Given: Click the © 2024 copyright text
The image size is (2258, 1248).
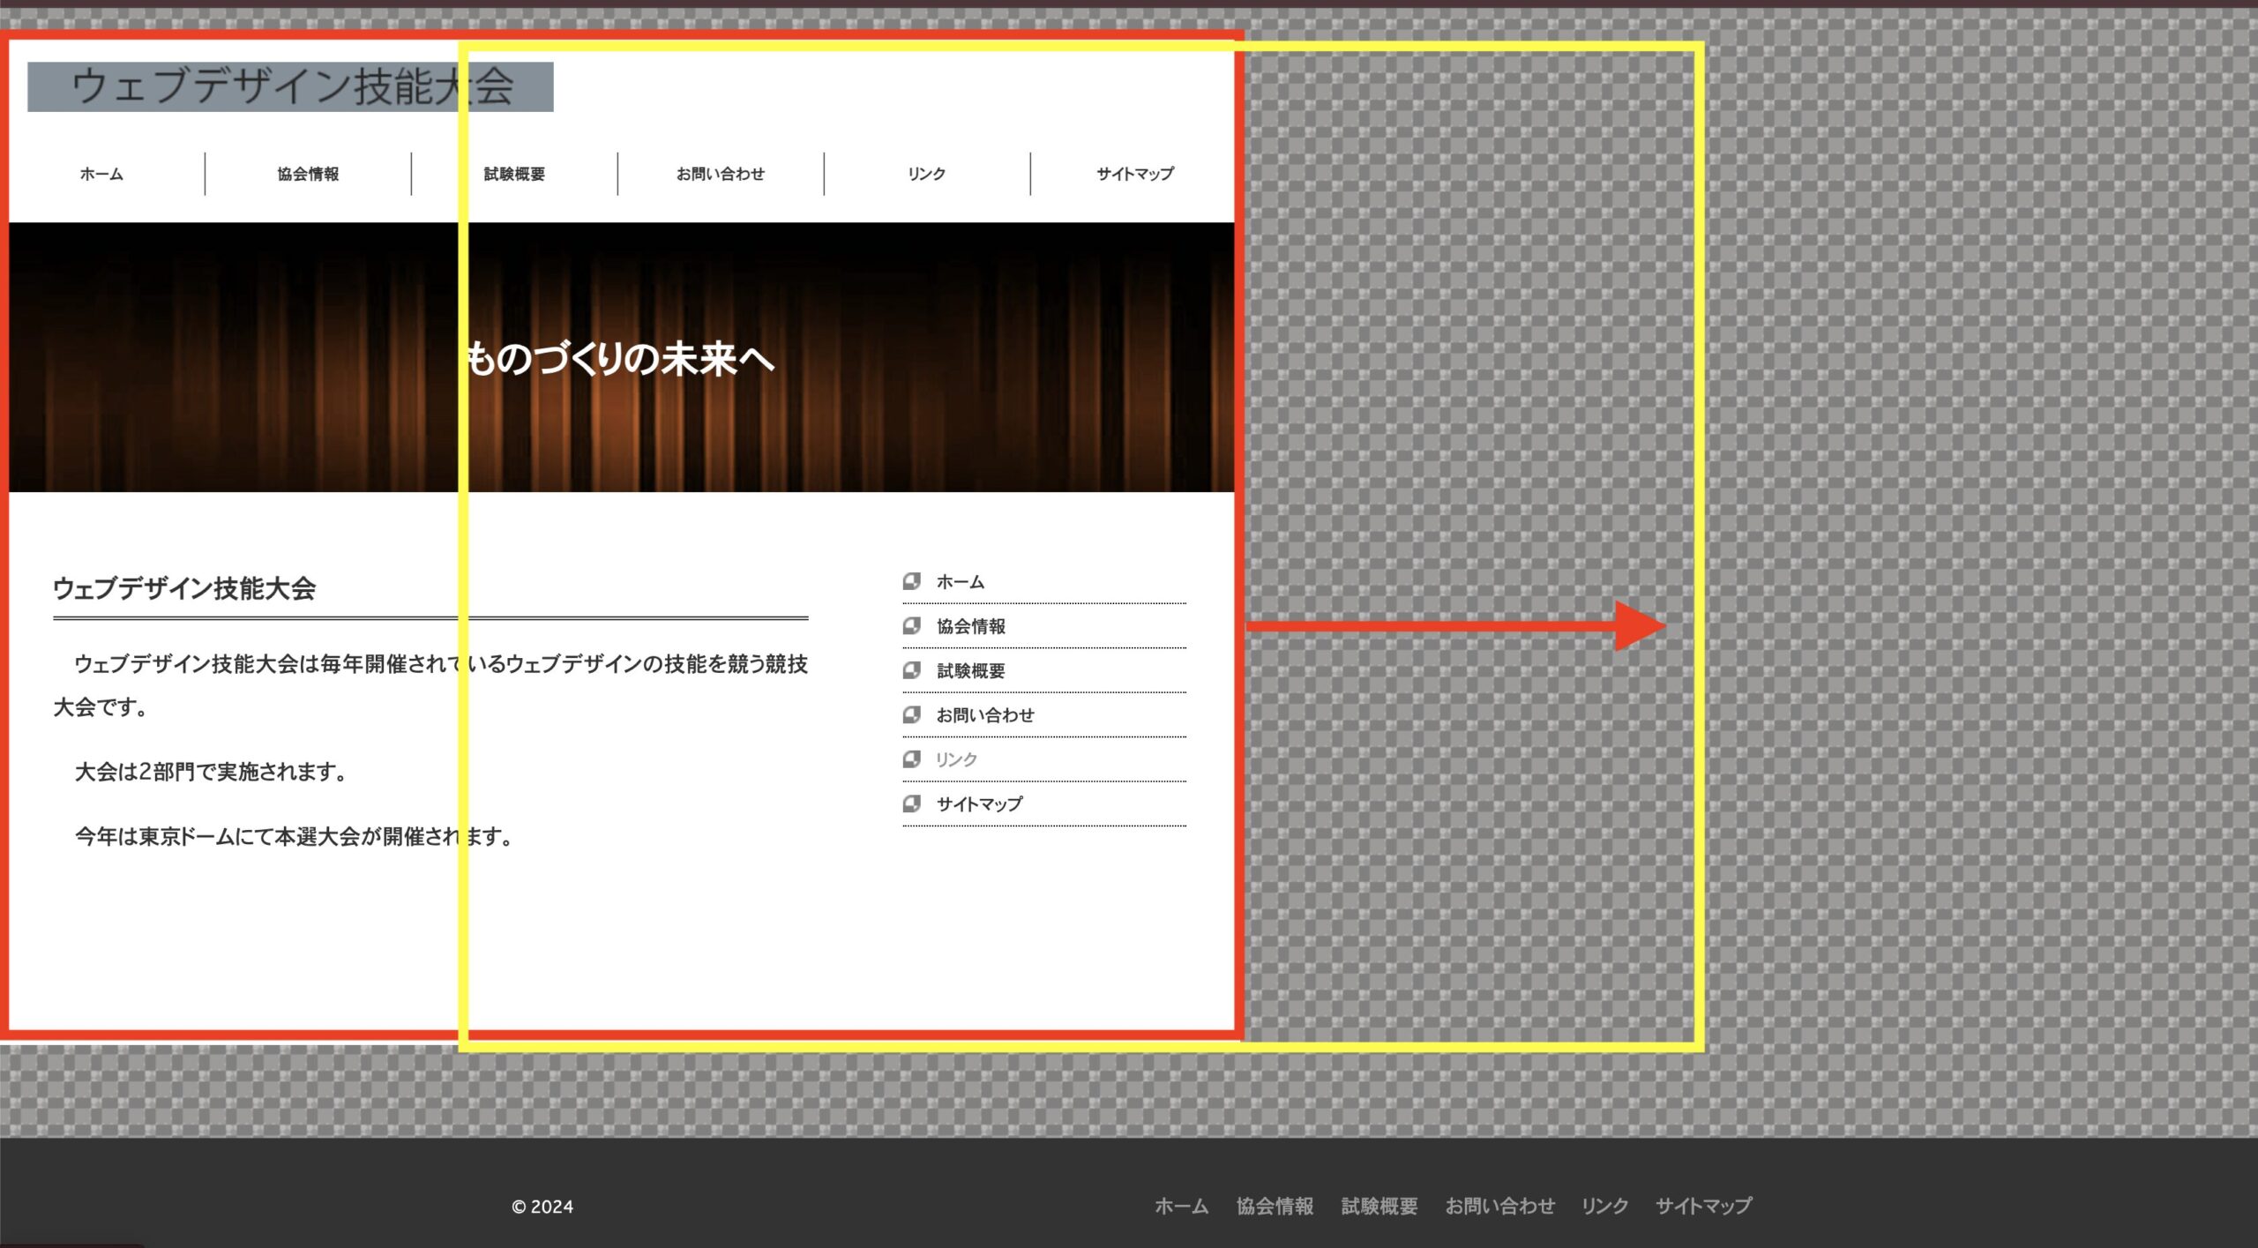Looking at the screenshot, I should (x=542, y=1207).
